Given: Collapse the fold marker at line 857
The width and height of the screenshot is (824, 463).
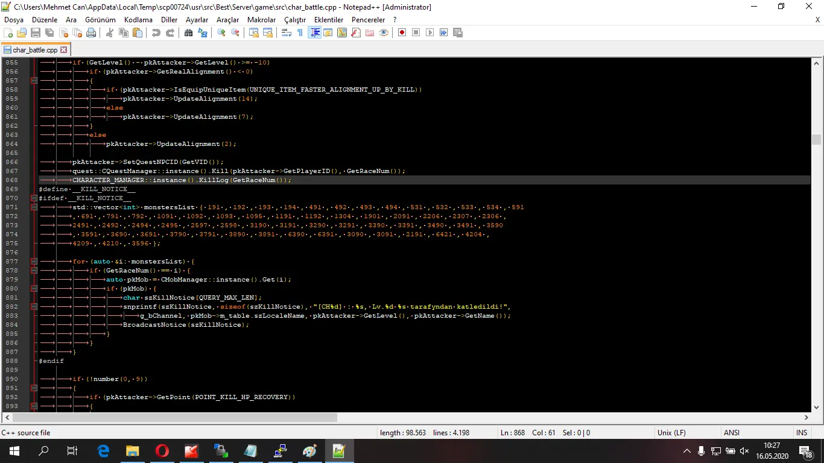Looking at the screenshot, I should point(34,81).
